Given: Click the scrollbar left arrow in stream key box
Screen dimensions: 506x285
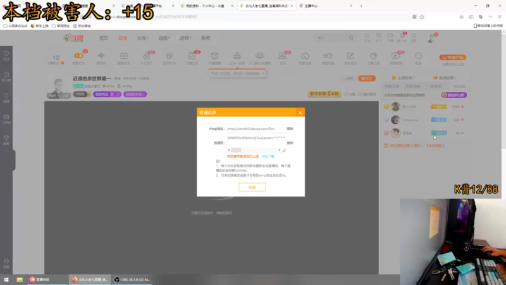Looking at the screenshot, I should 229,150.
